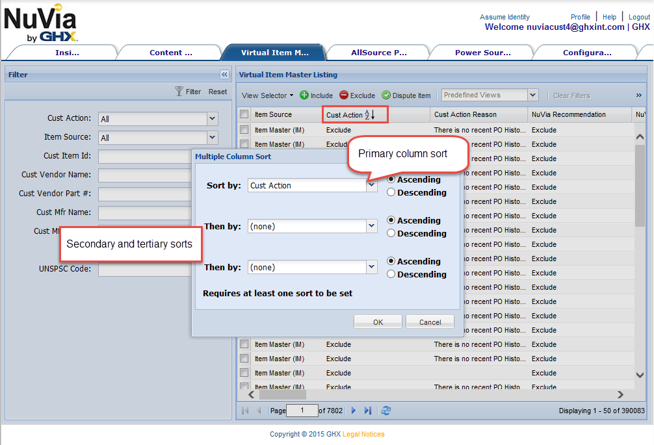Show more toolbar options via the double-arrow overflow
This screenshot has width=654, height=445.
(639, 95)
